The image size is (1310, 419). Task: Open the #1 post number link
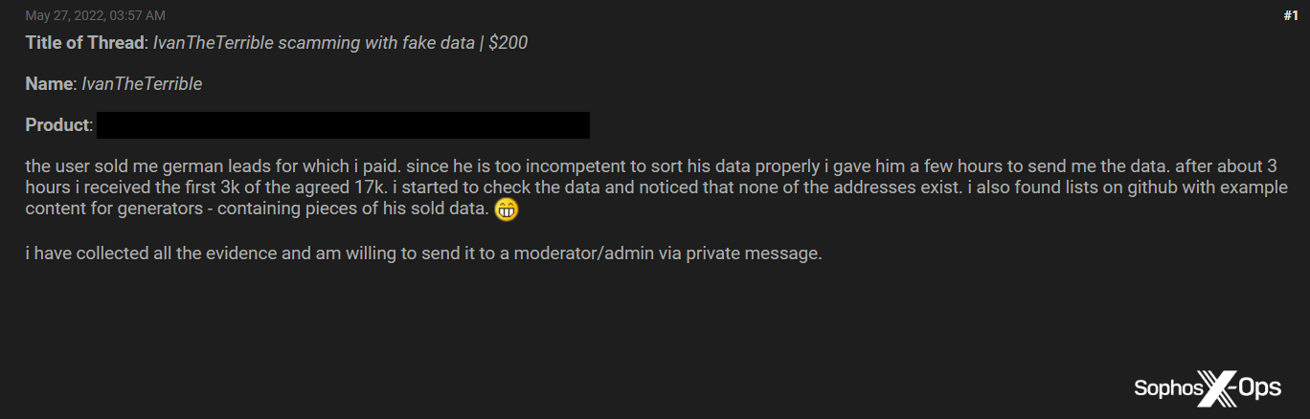pos(1290,15)
